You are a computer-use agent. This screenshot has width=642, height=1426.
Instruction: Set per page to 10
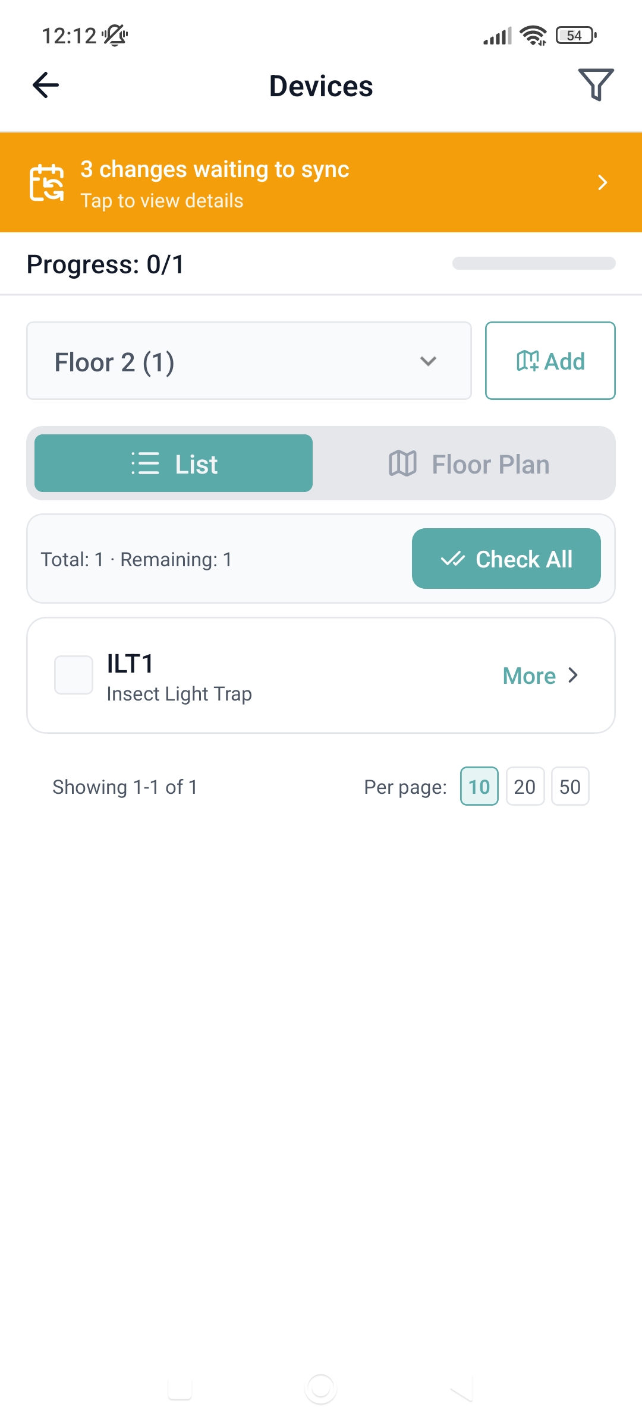tap(479, 787)
